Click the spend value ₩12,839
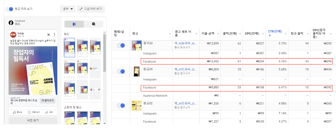The height and width of the screenshot is (135, 336). pos(213,44)
